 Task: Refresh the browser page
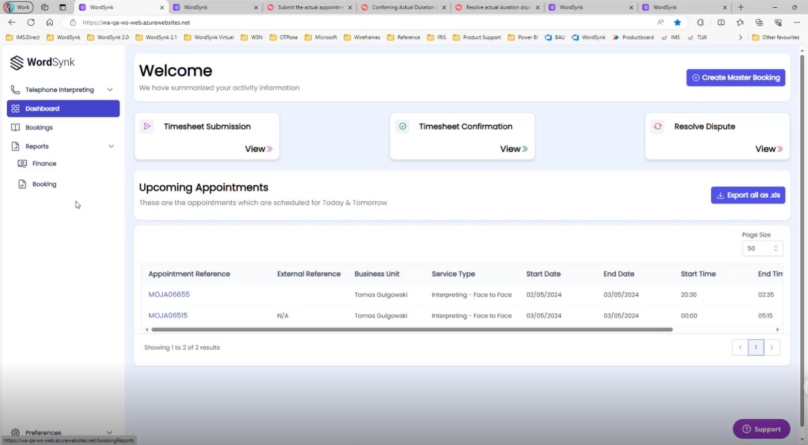pos(31,23)
